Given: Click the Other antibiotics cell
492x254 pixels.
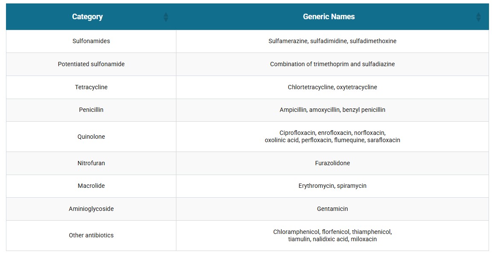Looking at the screenshot, I should pos(91,235).
